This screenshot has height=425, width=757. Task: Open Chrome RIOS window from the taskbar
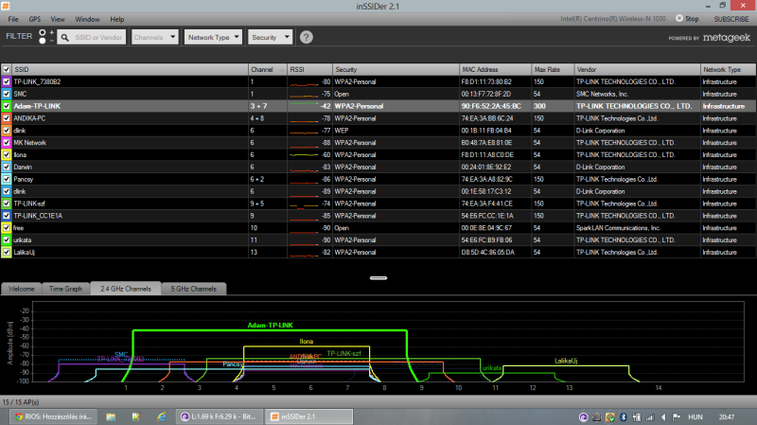tap(54, 416)
